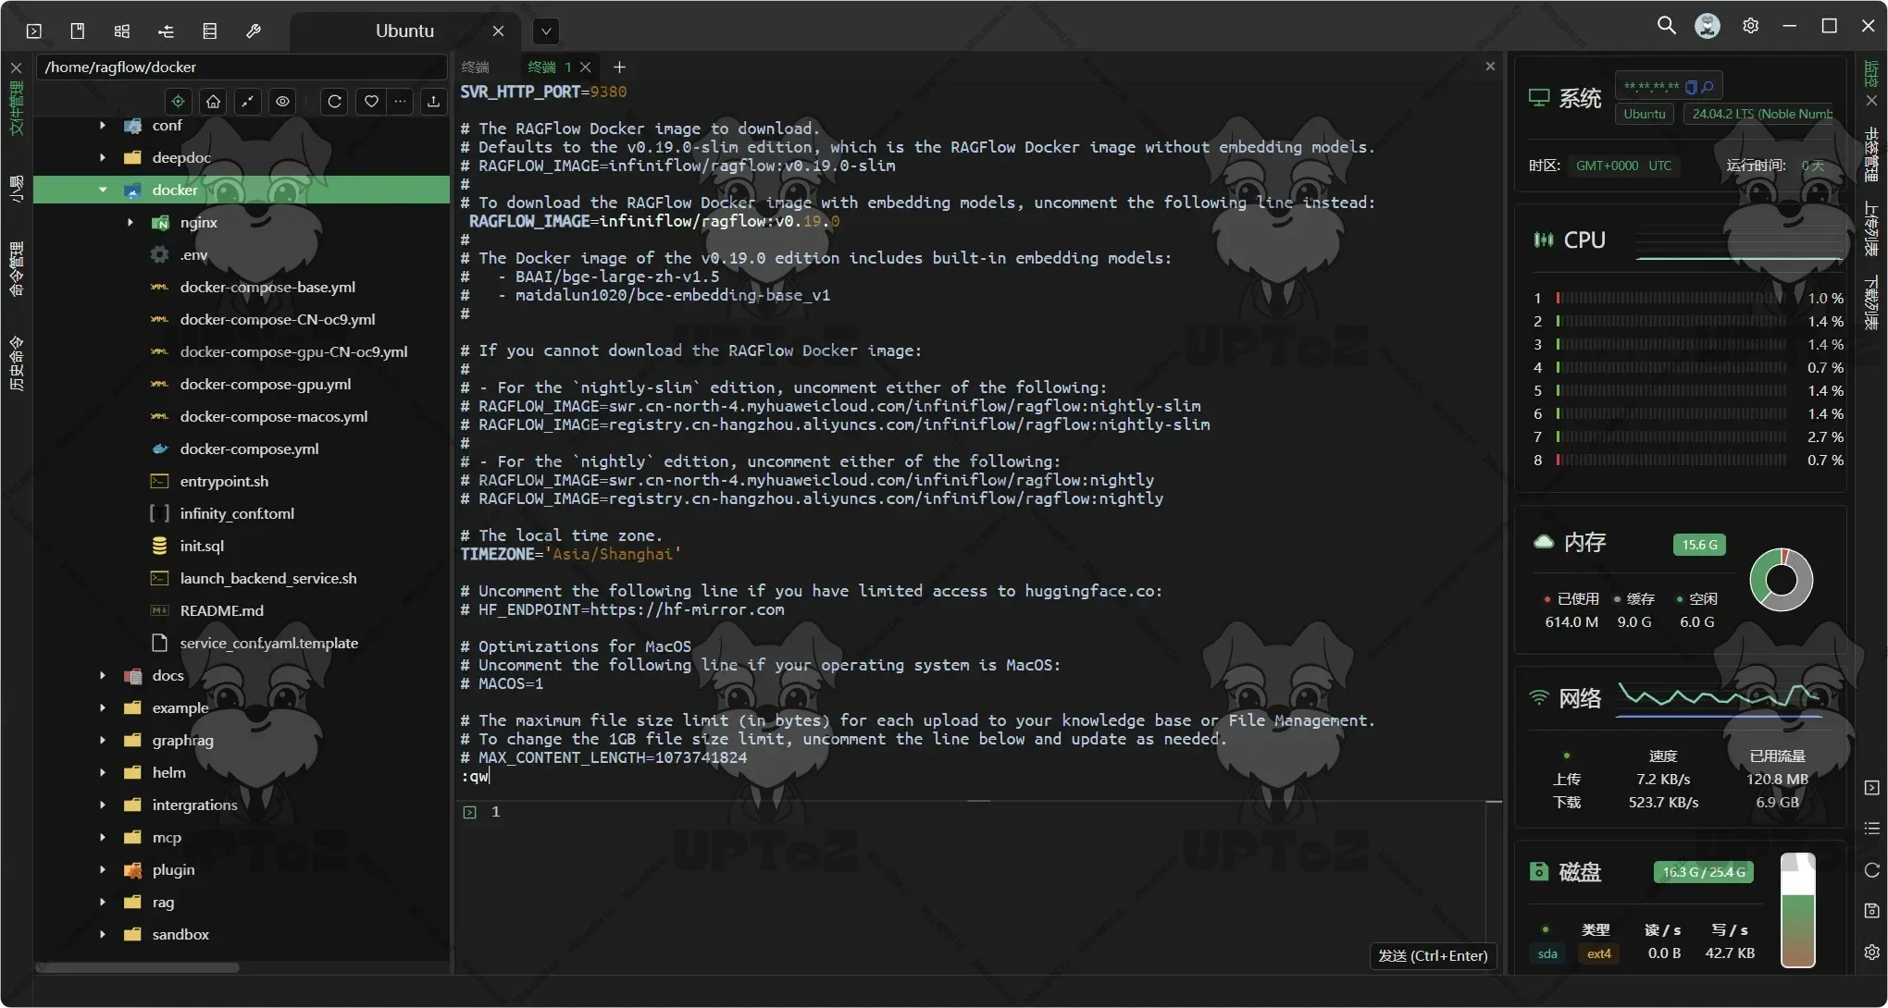
Task: Reveal the masked IP address
Action: pyautogui.click(x=1708, y=87)
